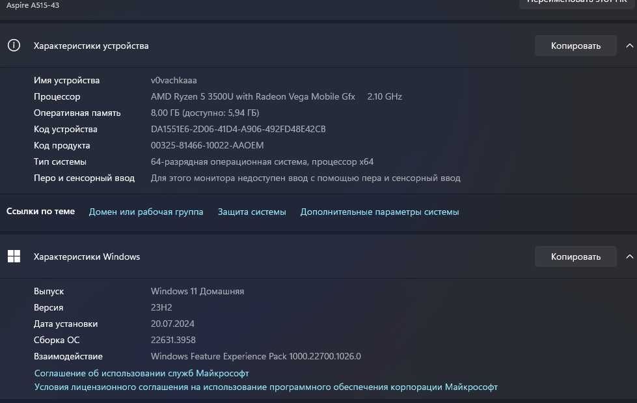Select Windows Feature Experience Pack value
The width and height of the screenshot is (637, 403).
click(x=256, y=356)
